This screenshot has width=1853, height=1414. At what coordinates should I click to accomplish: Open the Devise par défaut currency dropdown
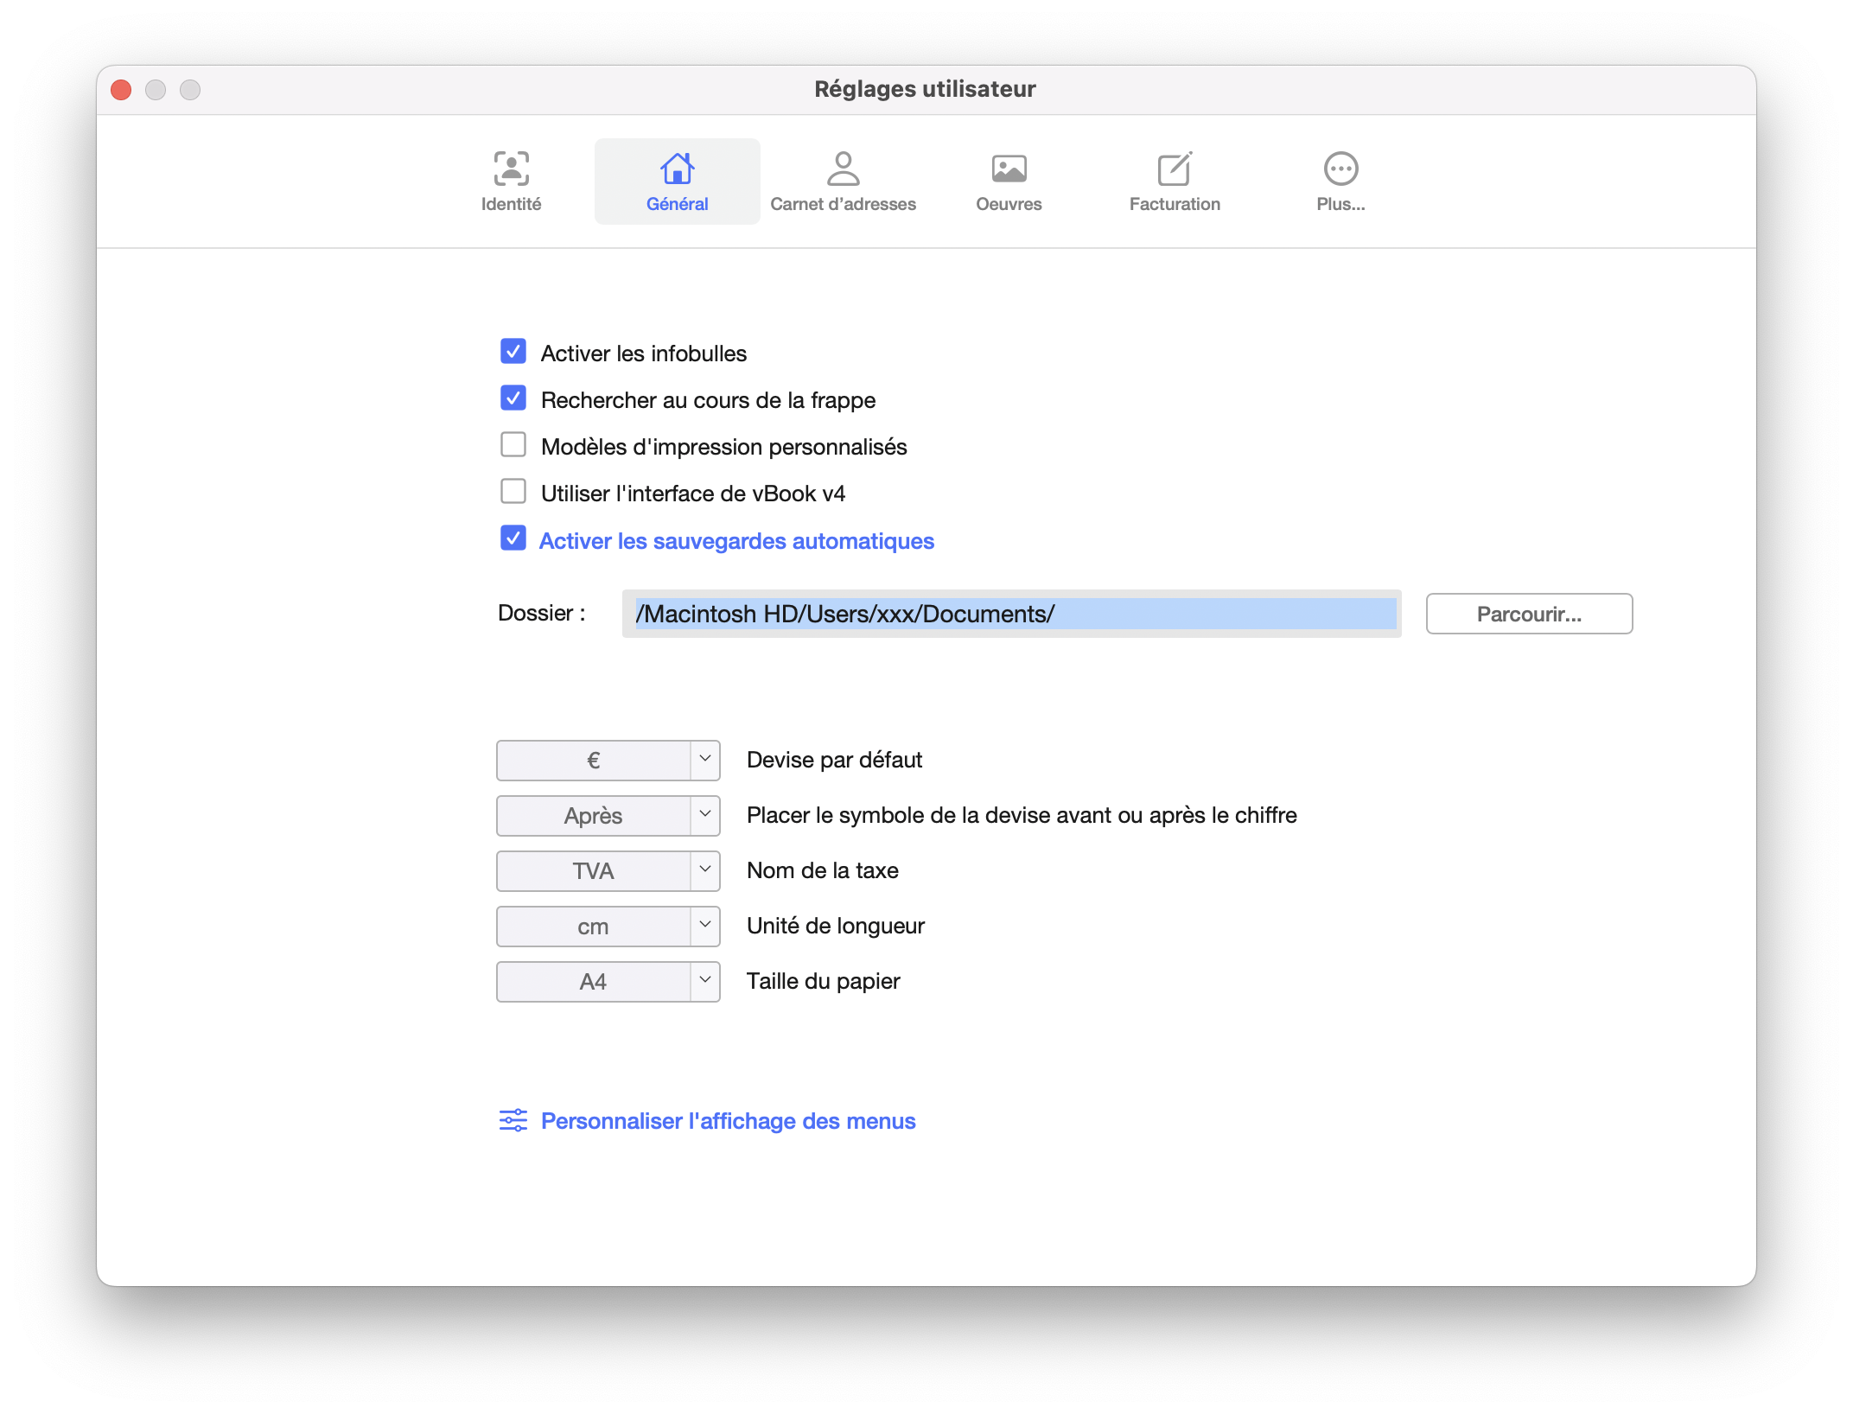point(704,760)
